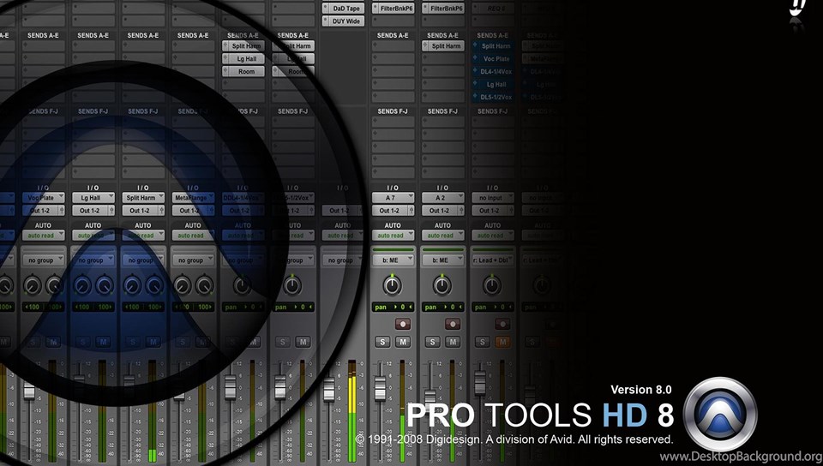Solo the A 7 track
This screenshot has width=823, height=466.
click(383, 342)
